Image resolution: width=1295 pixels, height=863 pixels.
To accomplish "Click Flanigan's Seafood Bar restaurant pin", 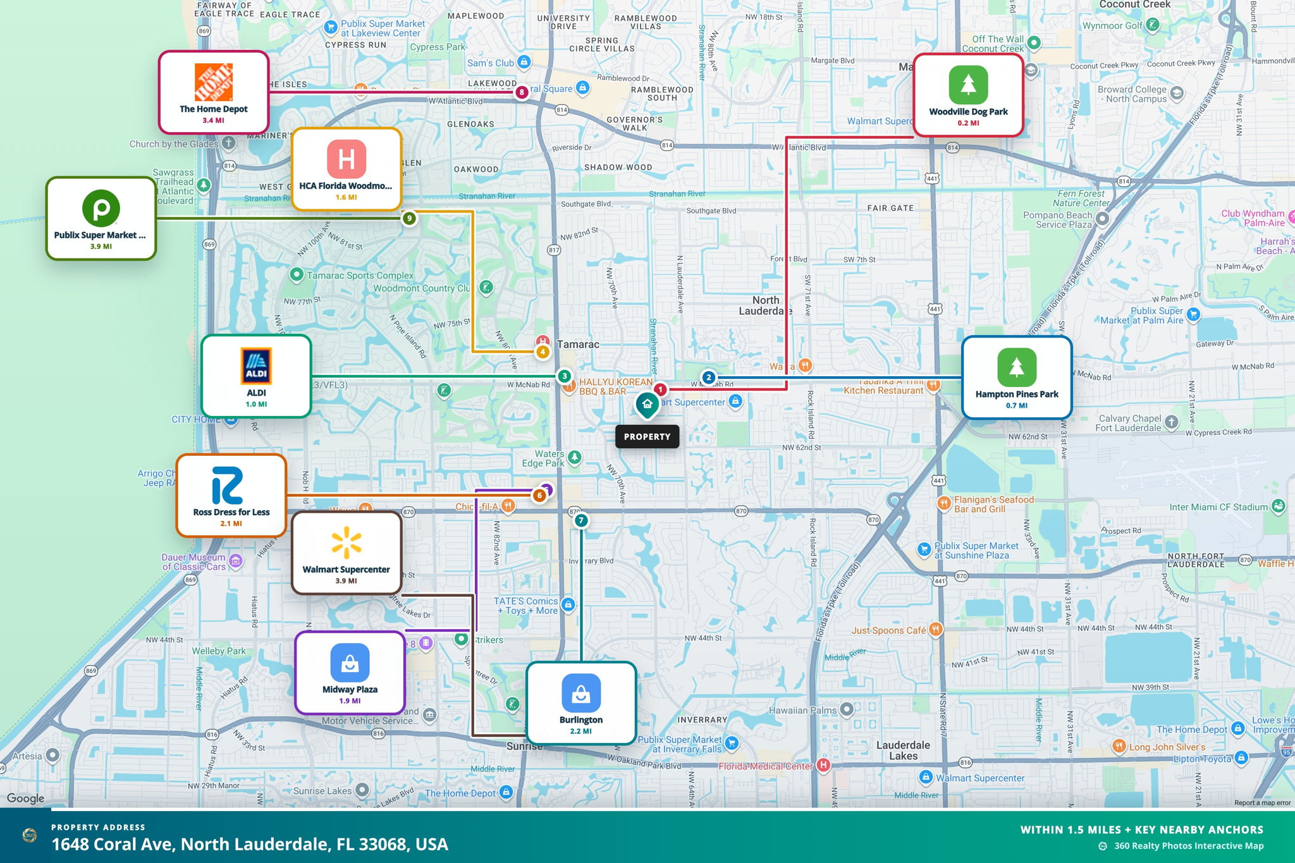I will (944, 503).
